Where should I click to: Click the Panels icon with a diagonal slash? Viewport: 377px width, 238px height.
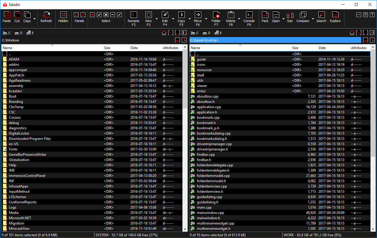[83, 15]
